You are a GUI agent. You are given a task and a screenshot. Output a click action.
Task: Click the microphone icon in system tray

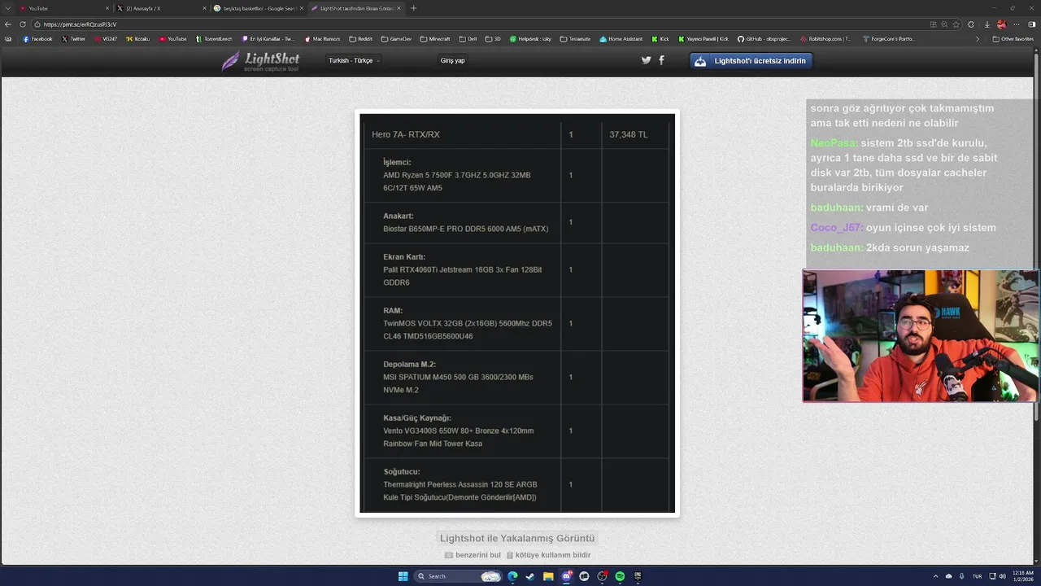pos(962,576)
